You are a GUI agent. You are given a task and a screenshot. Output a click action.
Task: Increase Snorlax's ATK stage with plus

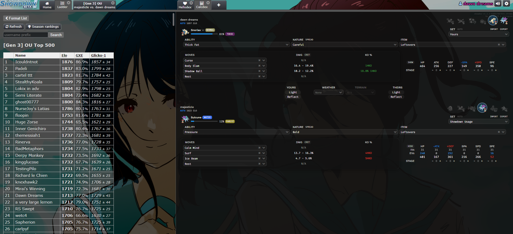coord(440,70)
